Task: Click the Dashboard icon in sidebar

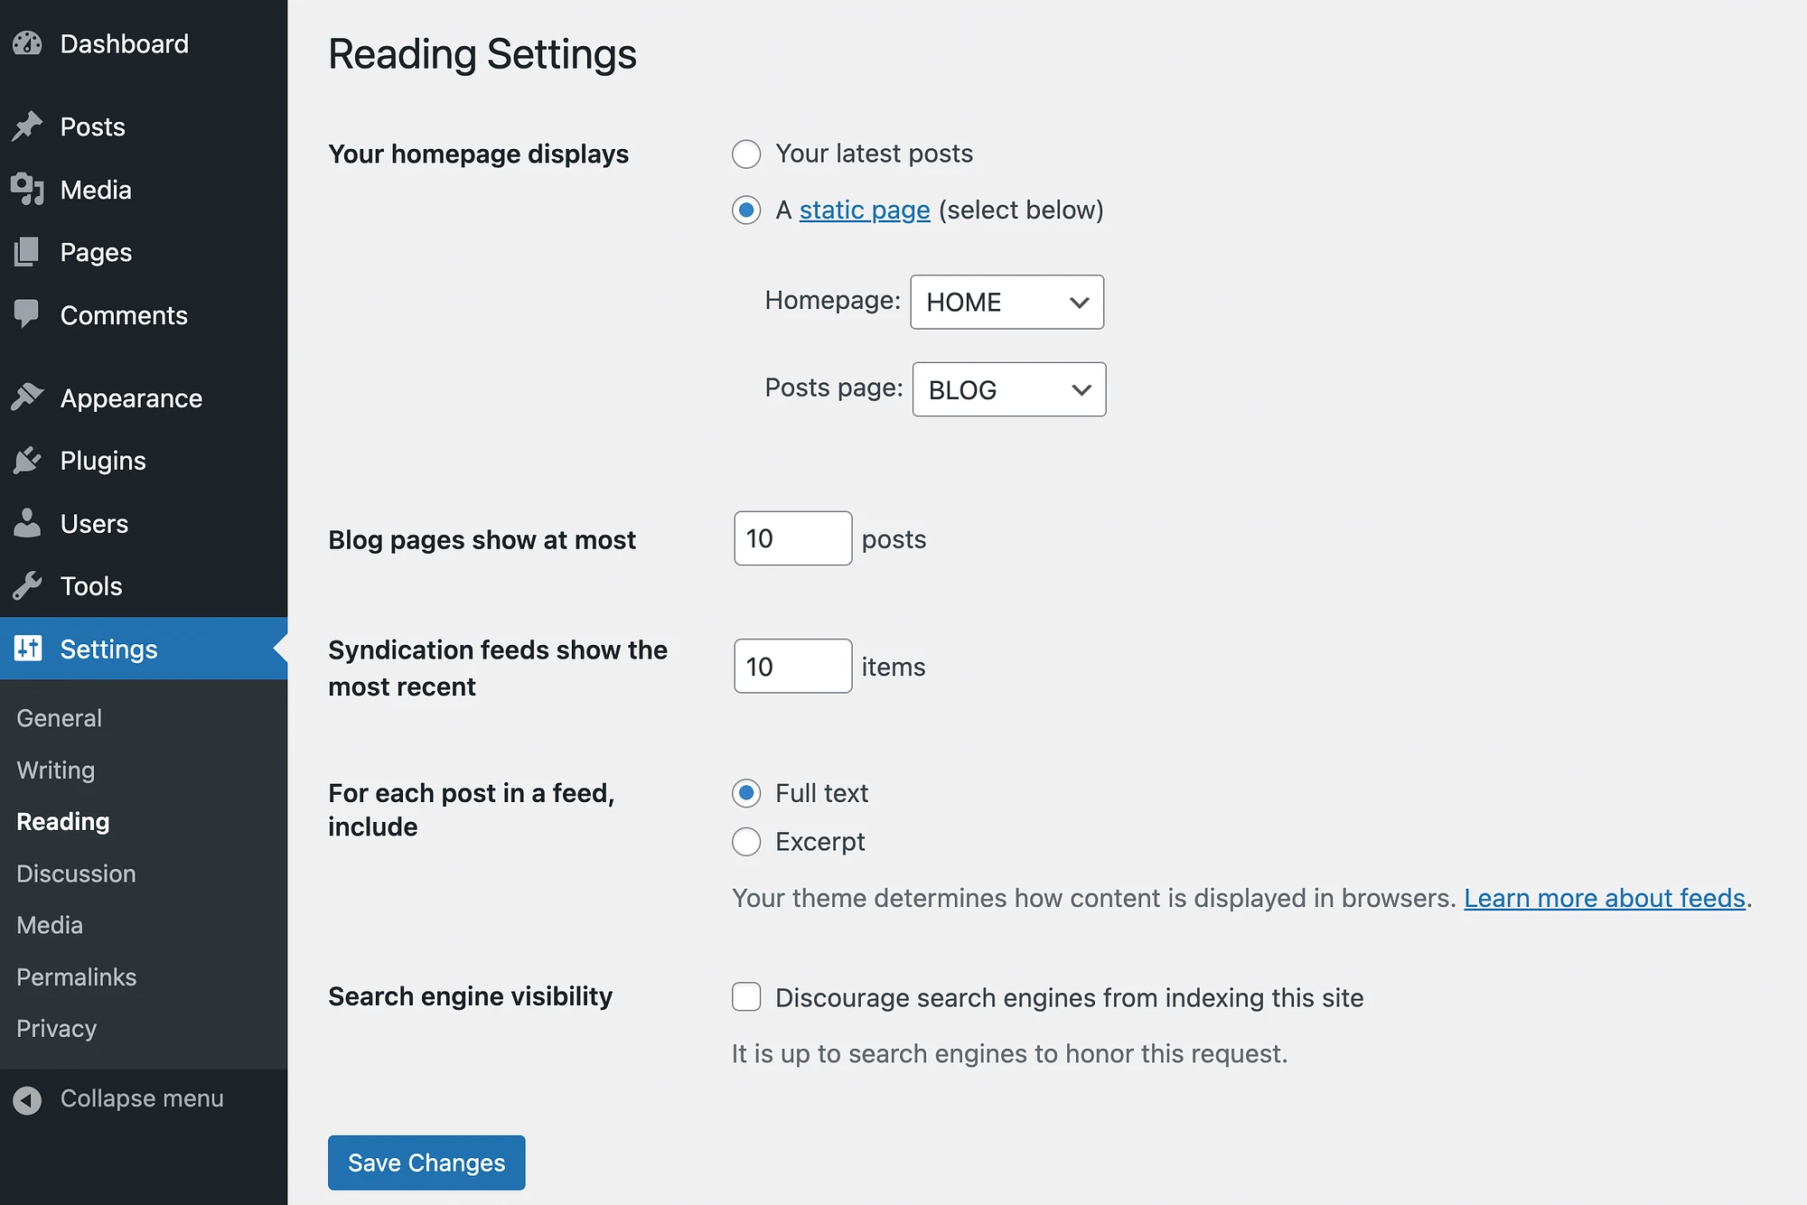Action: point(27,43)
